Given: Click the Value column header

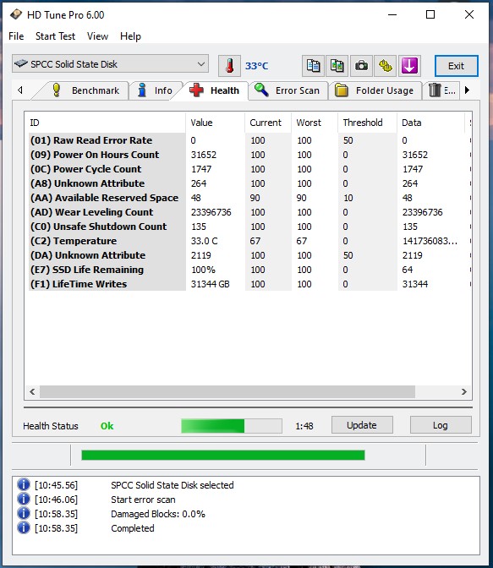Looking at the screenshot, I should (x=215, y=123).
